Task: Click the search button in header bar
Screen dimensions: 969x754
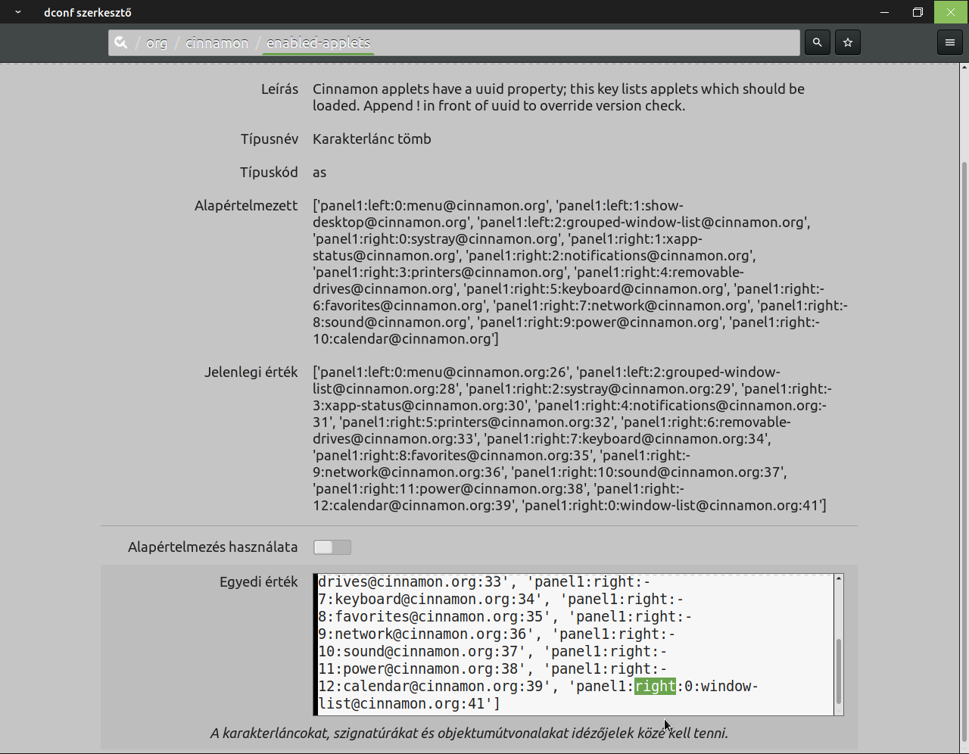Action: pyautogui.click(x=817, y=42)
